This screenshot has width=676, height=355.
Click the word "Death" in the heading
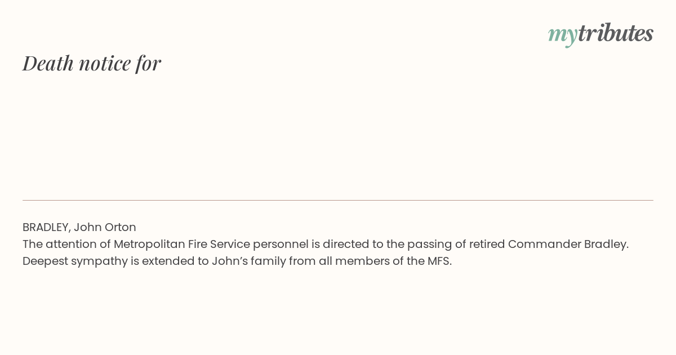pos(48,63)
